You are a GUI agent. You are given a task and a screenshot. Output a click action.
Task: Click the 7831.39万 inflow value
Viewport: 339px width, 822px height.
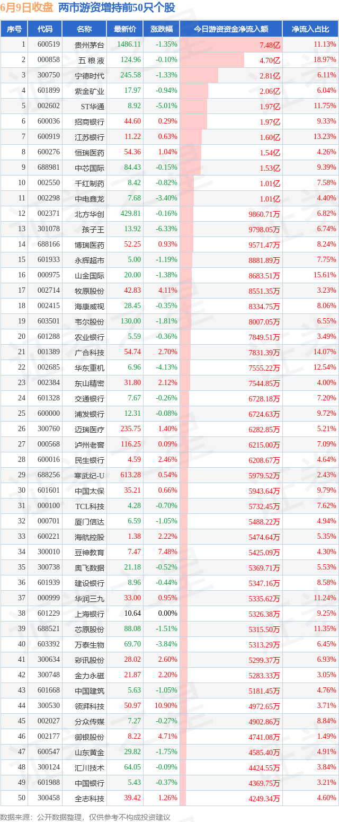click(x=264, y=353)
